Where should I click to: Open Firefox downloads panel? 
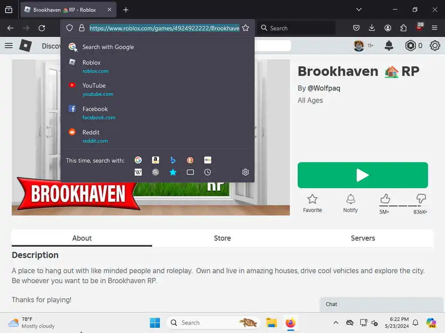pos(372,28)
